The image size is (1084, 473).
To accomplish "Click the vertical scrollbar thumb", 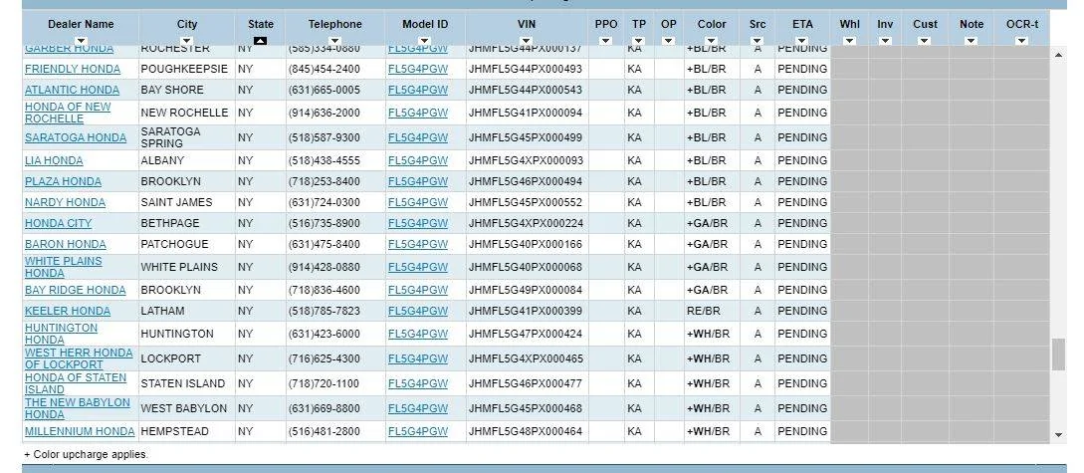I will 1058,355.
